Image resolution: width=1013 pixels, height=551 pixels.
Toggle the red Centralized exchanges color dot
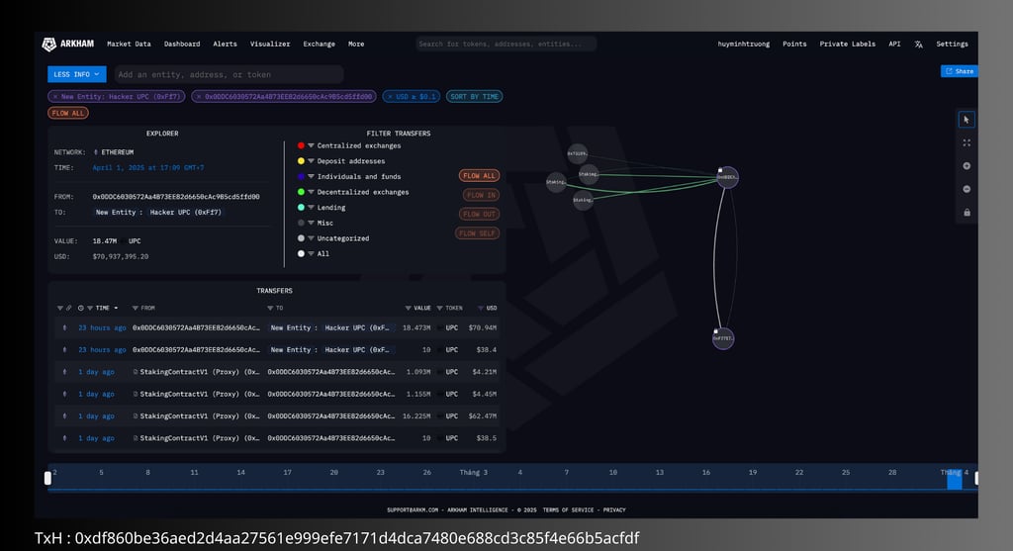point(301,145)
